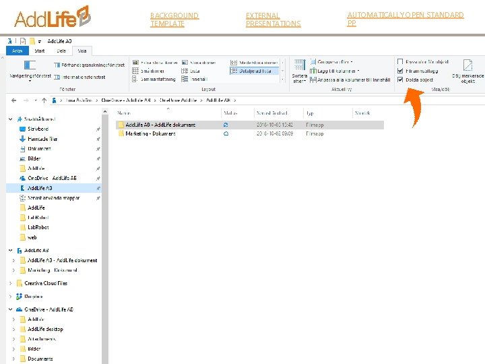Collapse Snabbåtkomst tree node

[x=11, y=119]
